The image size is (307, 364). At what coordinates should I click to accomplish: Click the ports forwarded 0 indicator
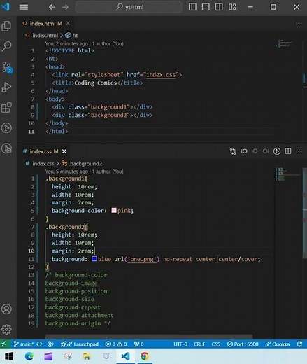coord(138,344)
